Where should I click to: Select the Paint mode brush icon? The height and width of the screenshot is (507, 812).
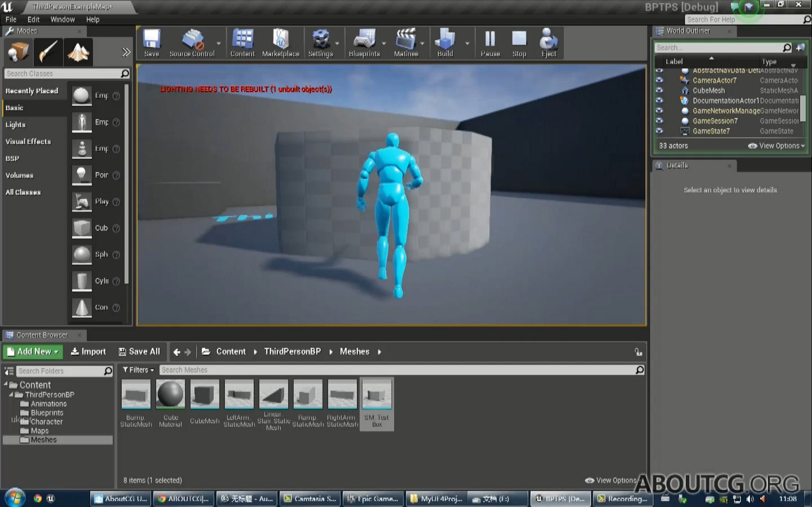(x=48, y=52)
